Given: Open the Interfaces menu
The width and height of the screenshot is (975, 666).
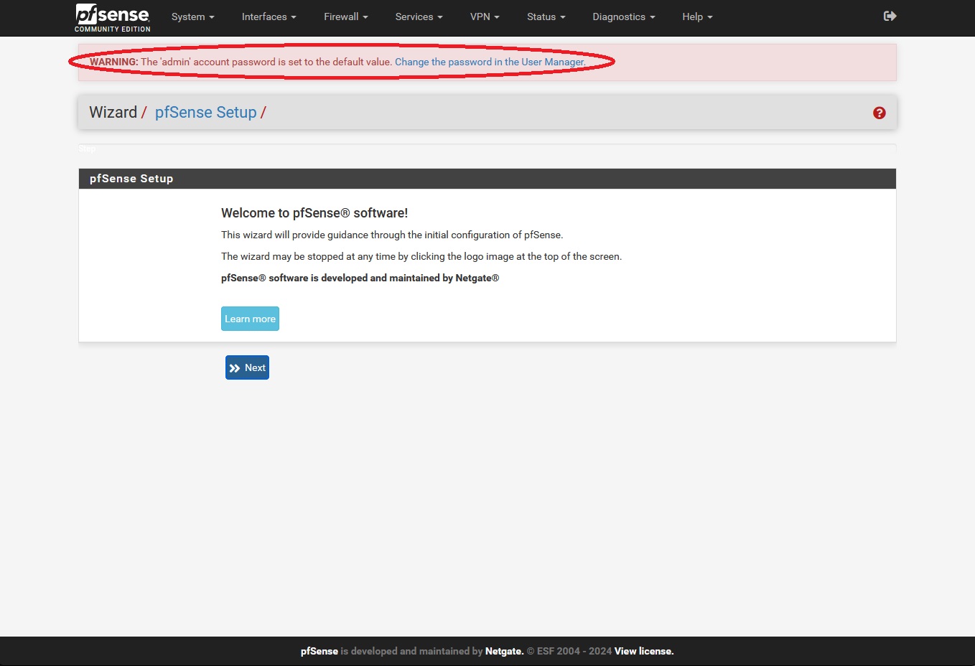Looking at the screenshot, I should point(269,17).
